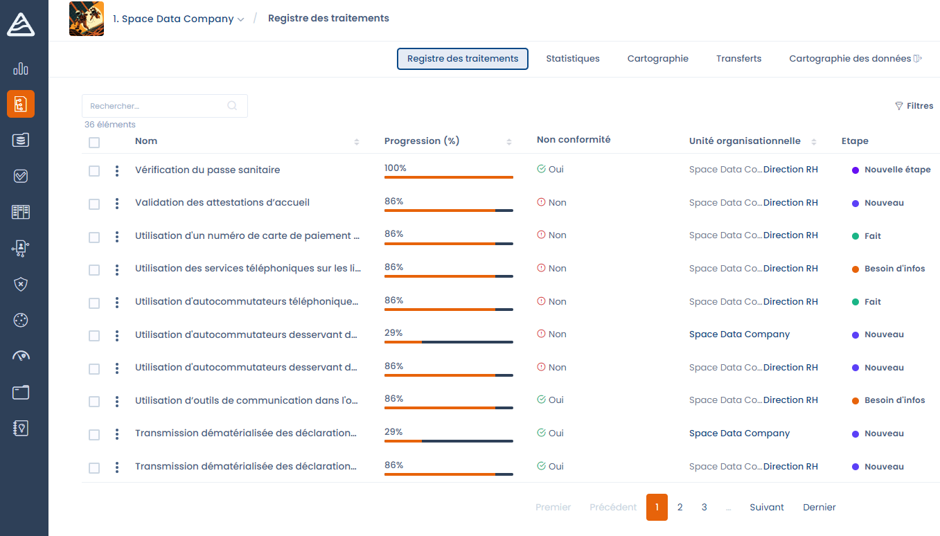Sort by Progression (%) column arrows
The width and height of the screenshot is (940, 536).
click(509, 142)
